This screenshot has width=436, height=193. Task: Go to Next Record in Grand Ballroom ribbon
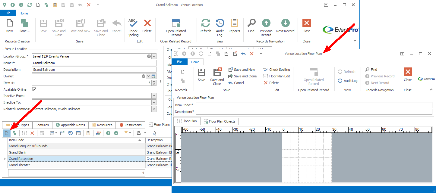pos(285,26)
